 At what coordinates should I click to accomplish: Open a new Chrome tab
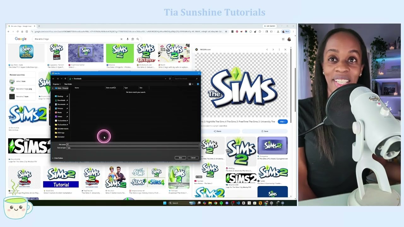click(39, 26)
